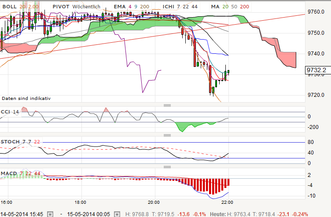Select the EMA 4 9 200 indicator label

[132, 7]
